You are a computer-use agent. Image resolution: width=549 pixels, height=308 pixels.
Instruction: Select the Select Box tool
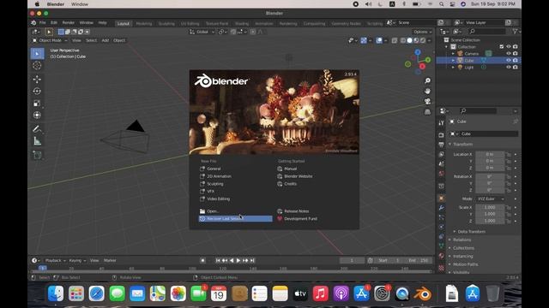point(37,53)
